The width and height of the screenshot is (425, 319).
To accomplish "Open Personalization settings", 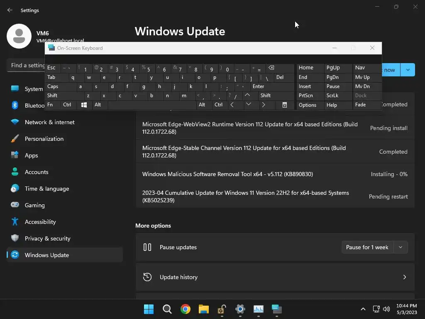I will pyautogui.click(x=64, y=139).
